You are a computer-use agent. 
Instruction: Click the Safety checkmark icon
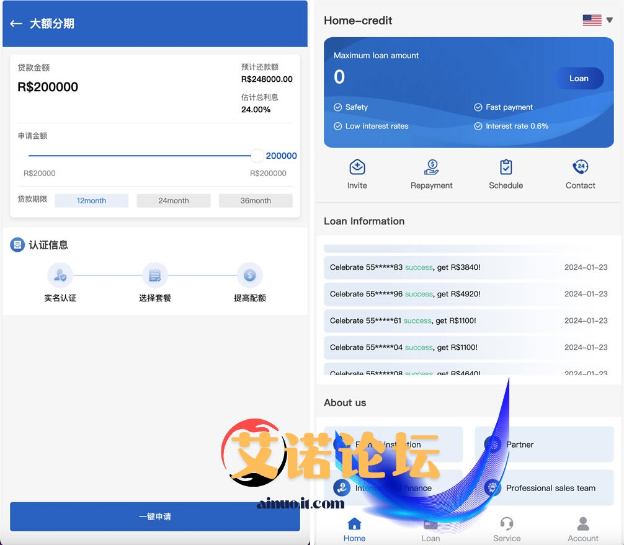click(x=338, y=107)
